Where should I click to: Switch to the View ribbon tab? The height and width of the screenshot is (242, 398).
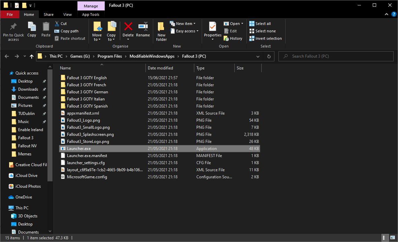pyautogui.click(x=68, y=14)
